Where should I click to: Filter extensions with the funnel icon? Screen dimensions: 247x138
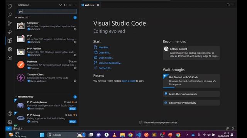(x=61, y=5)
